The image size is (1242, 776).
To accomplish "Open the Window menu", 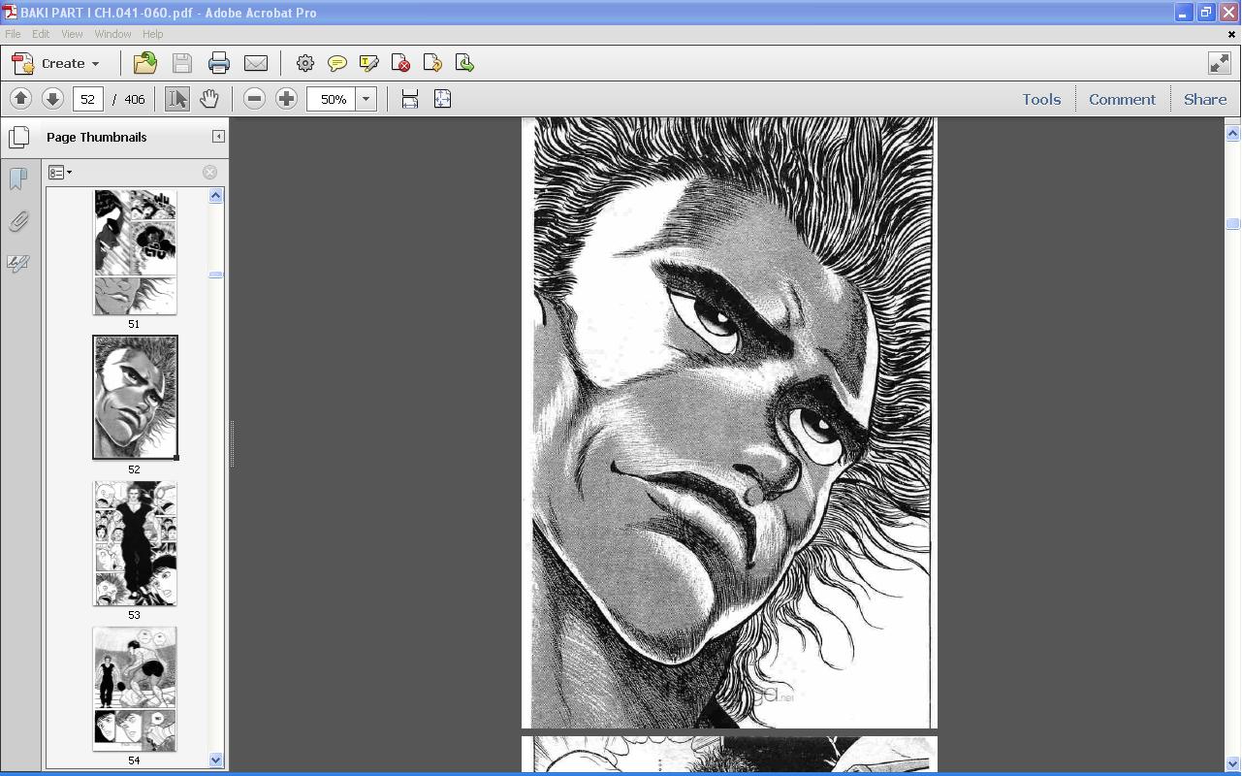I will [112, 34].
